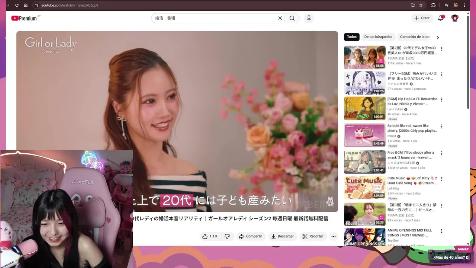The width and height of the screenshot is (476, 268).
Task: Dislike the video with thumbs down
Action: click(x=227, y=236)
